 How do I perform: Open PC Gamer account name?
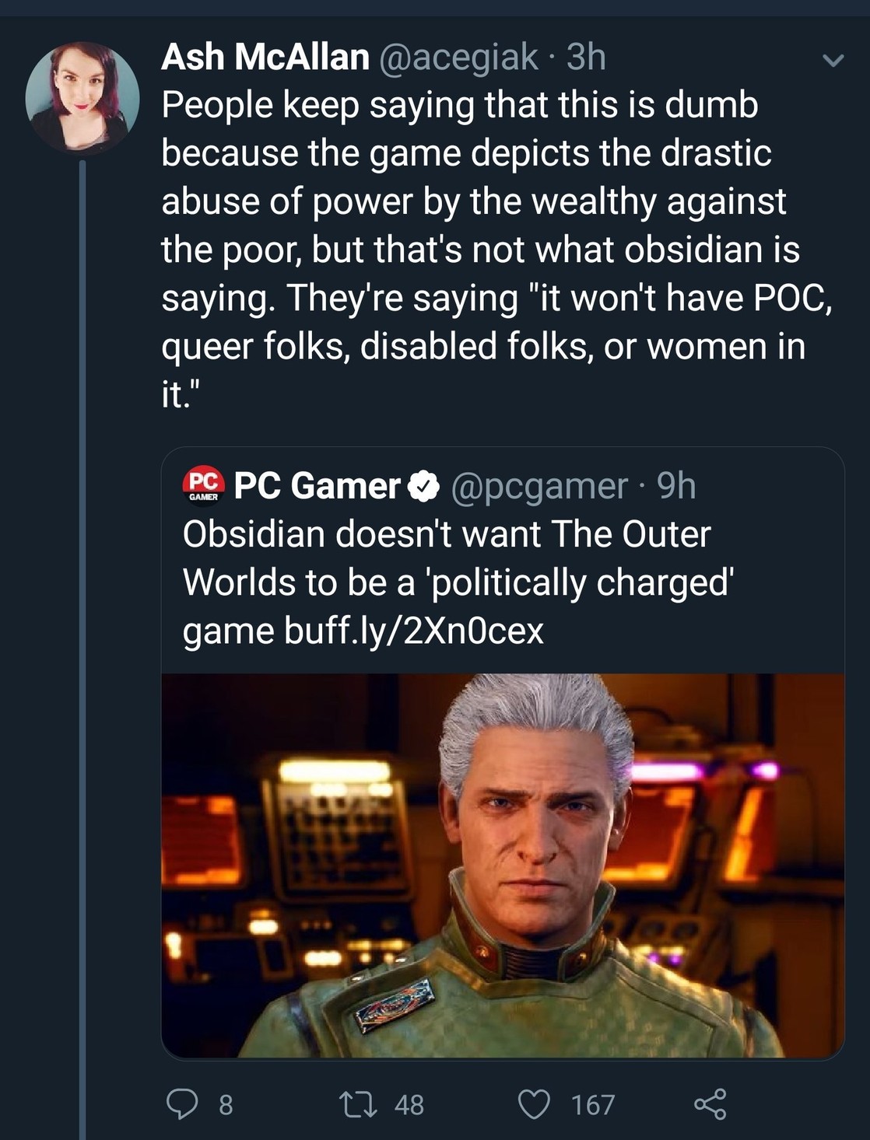[x=317, y=486]
